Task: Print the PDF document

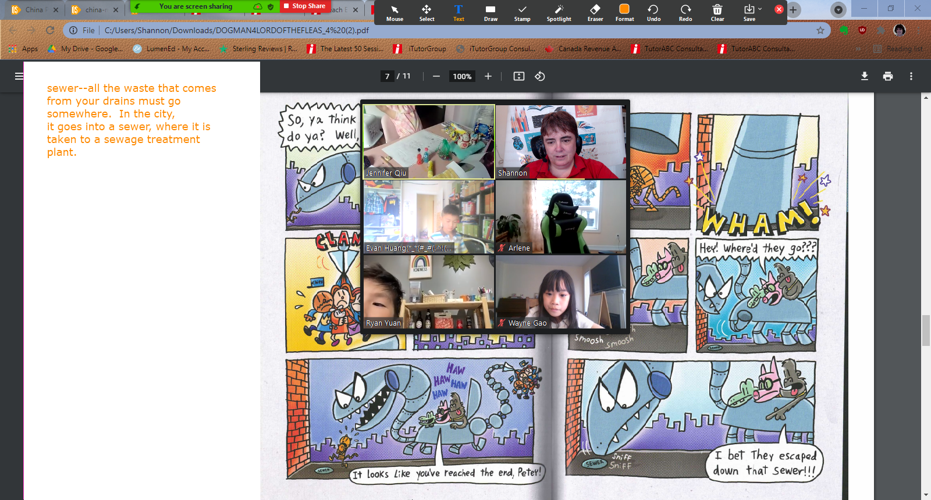Action: (x=888, y=76)
